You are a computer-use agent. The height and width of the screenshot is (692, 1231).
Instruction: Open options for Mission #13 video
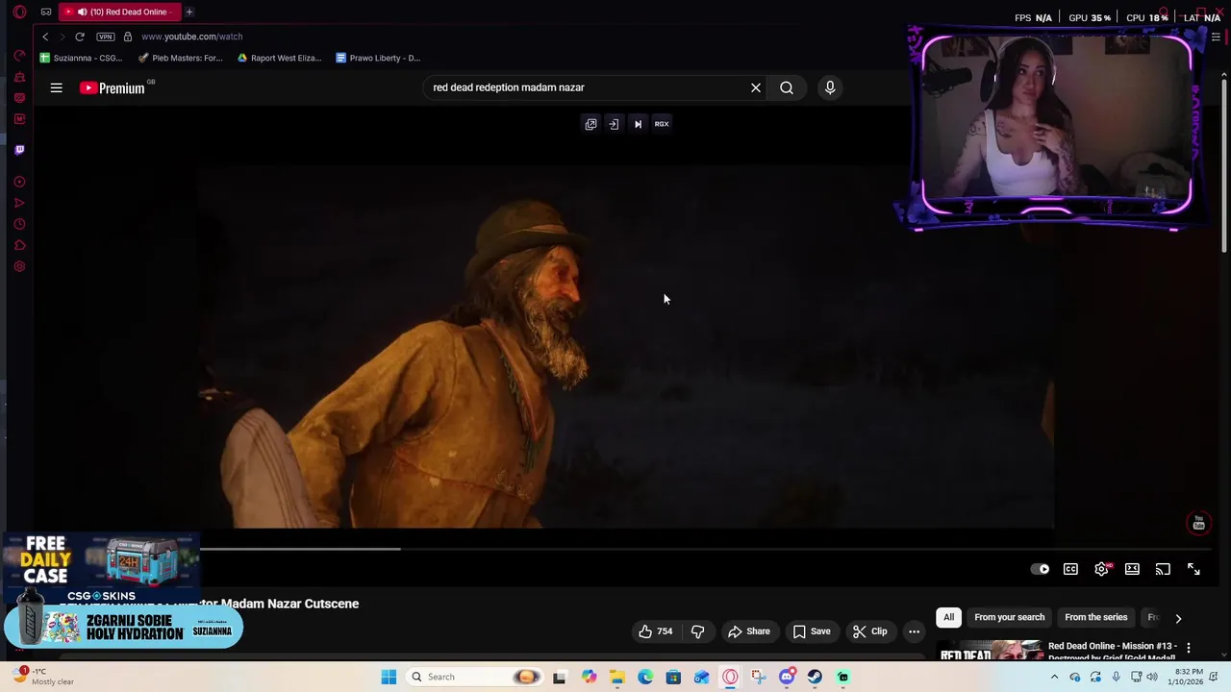point(1189,648)
